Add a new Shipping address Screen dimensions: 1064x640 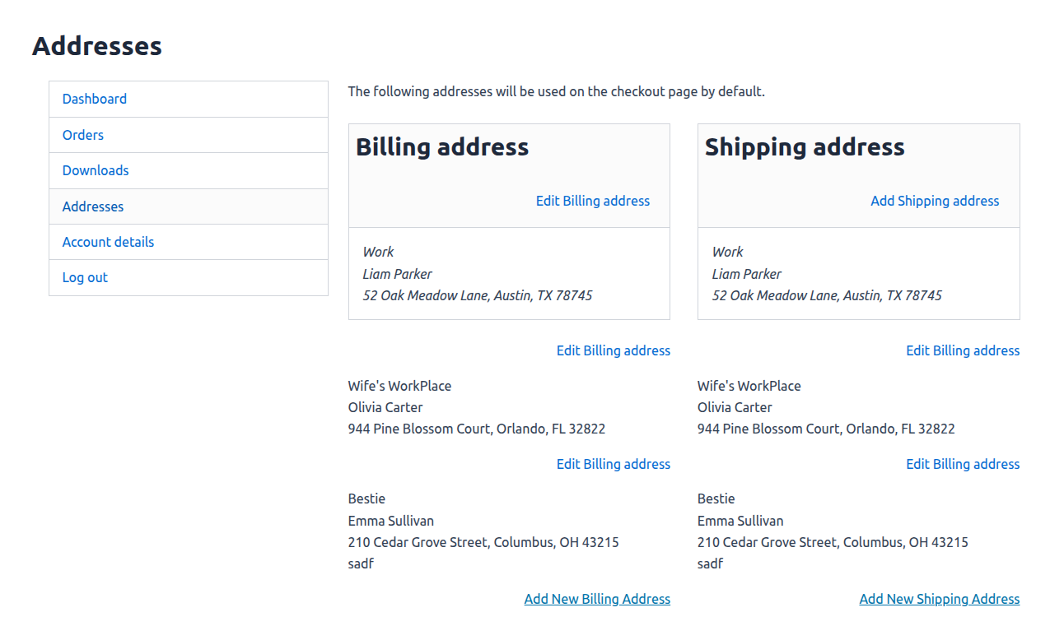(935, 201)
